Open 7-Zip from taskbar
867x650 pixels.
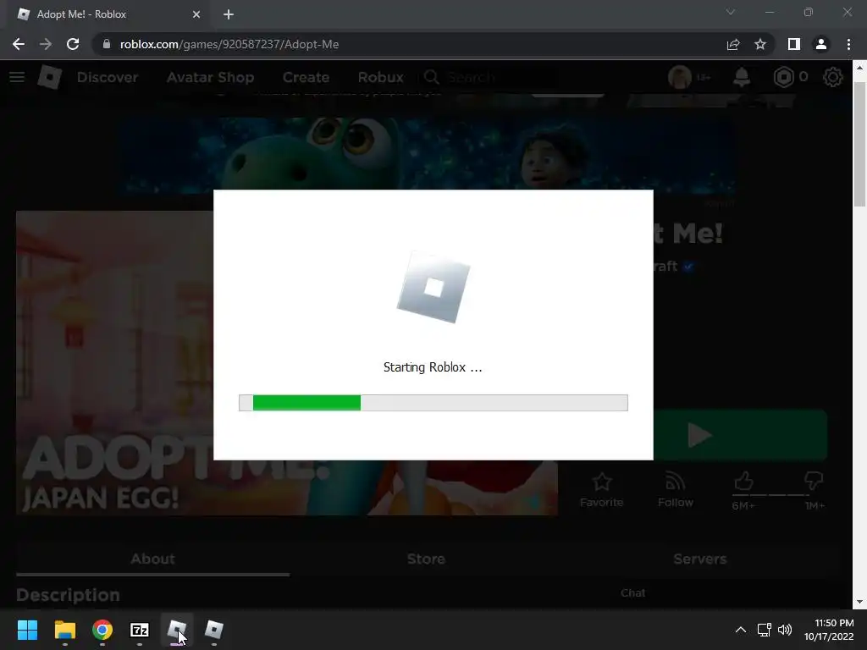[140, 630]
